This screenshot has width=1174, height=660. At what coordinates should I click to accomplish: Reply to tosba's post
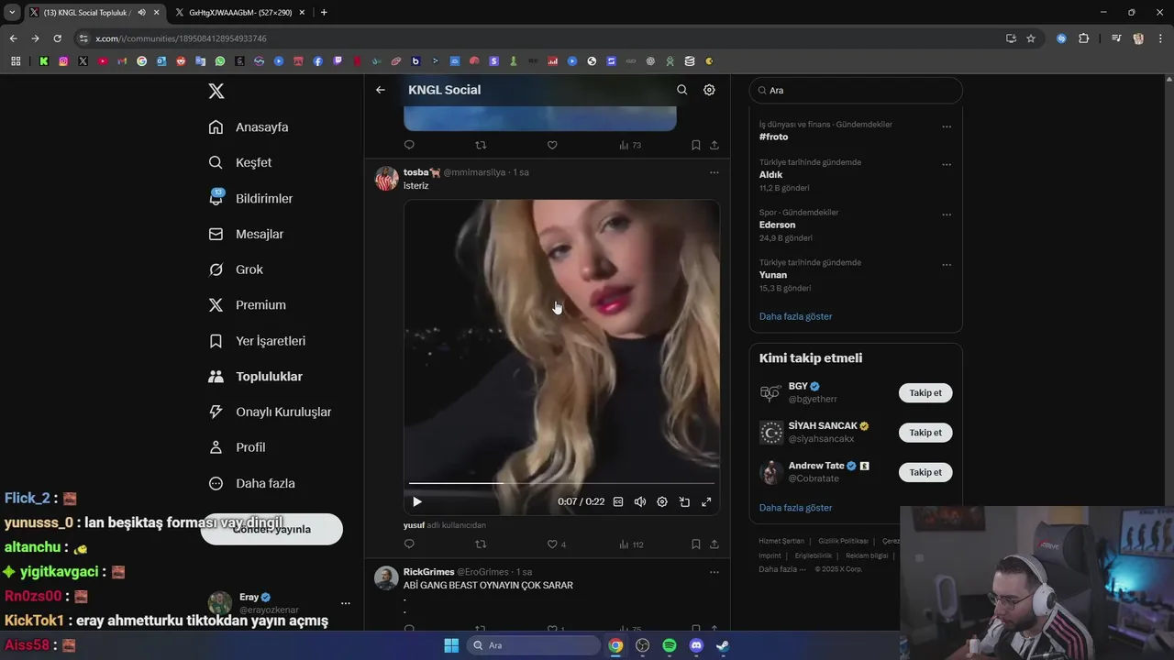click(x=409, y=544)
